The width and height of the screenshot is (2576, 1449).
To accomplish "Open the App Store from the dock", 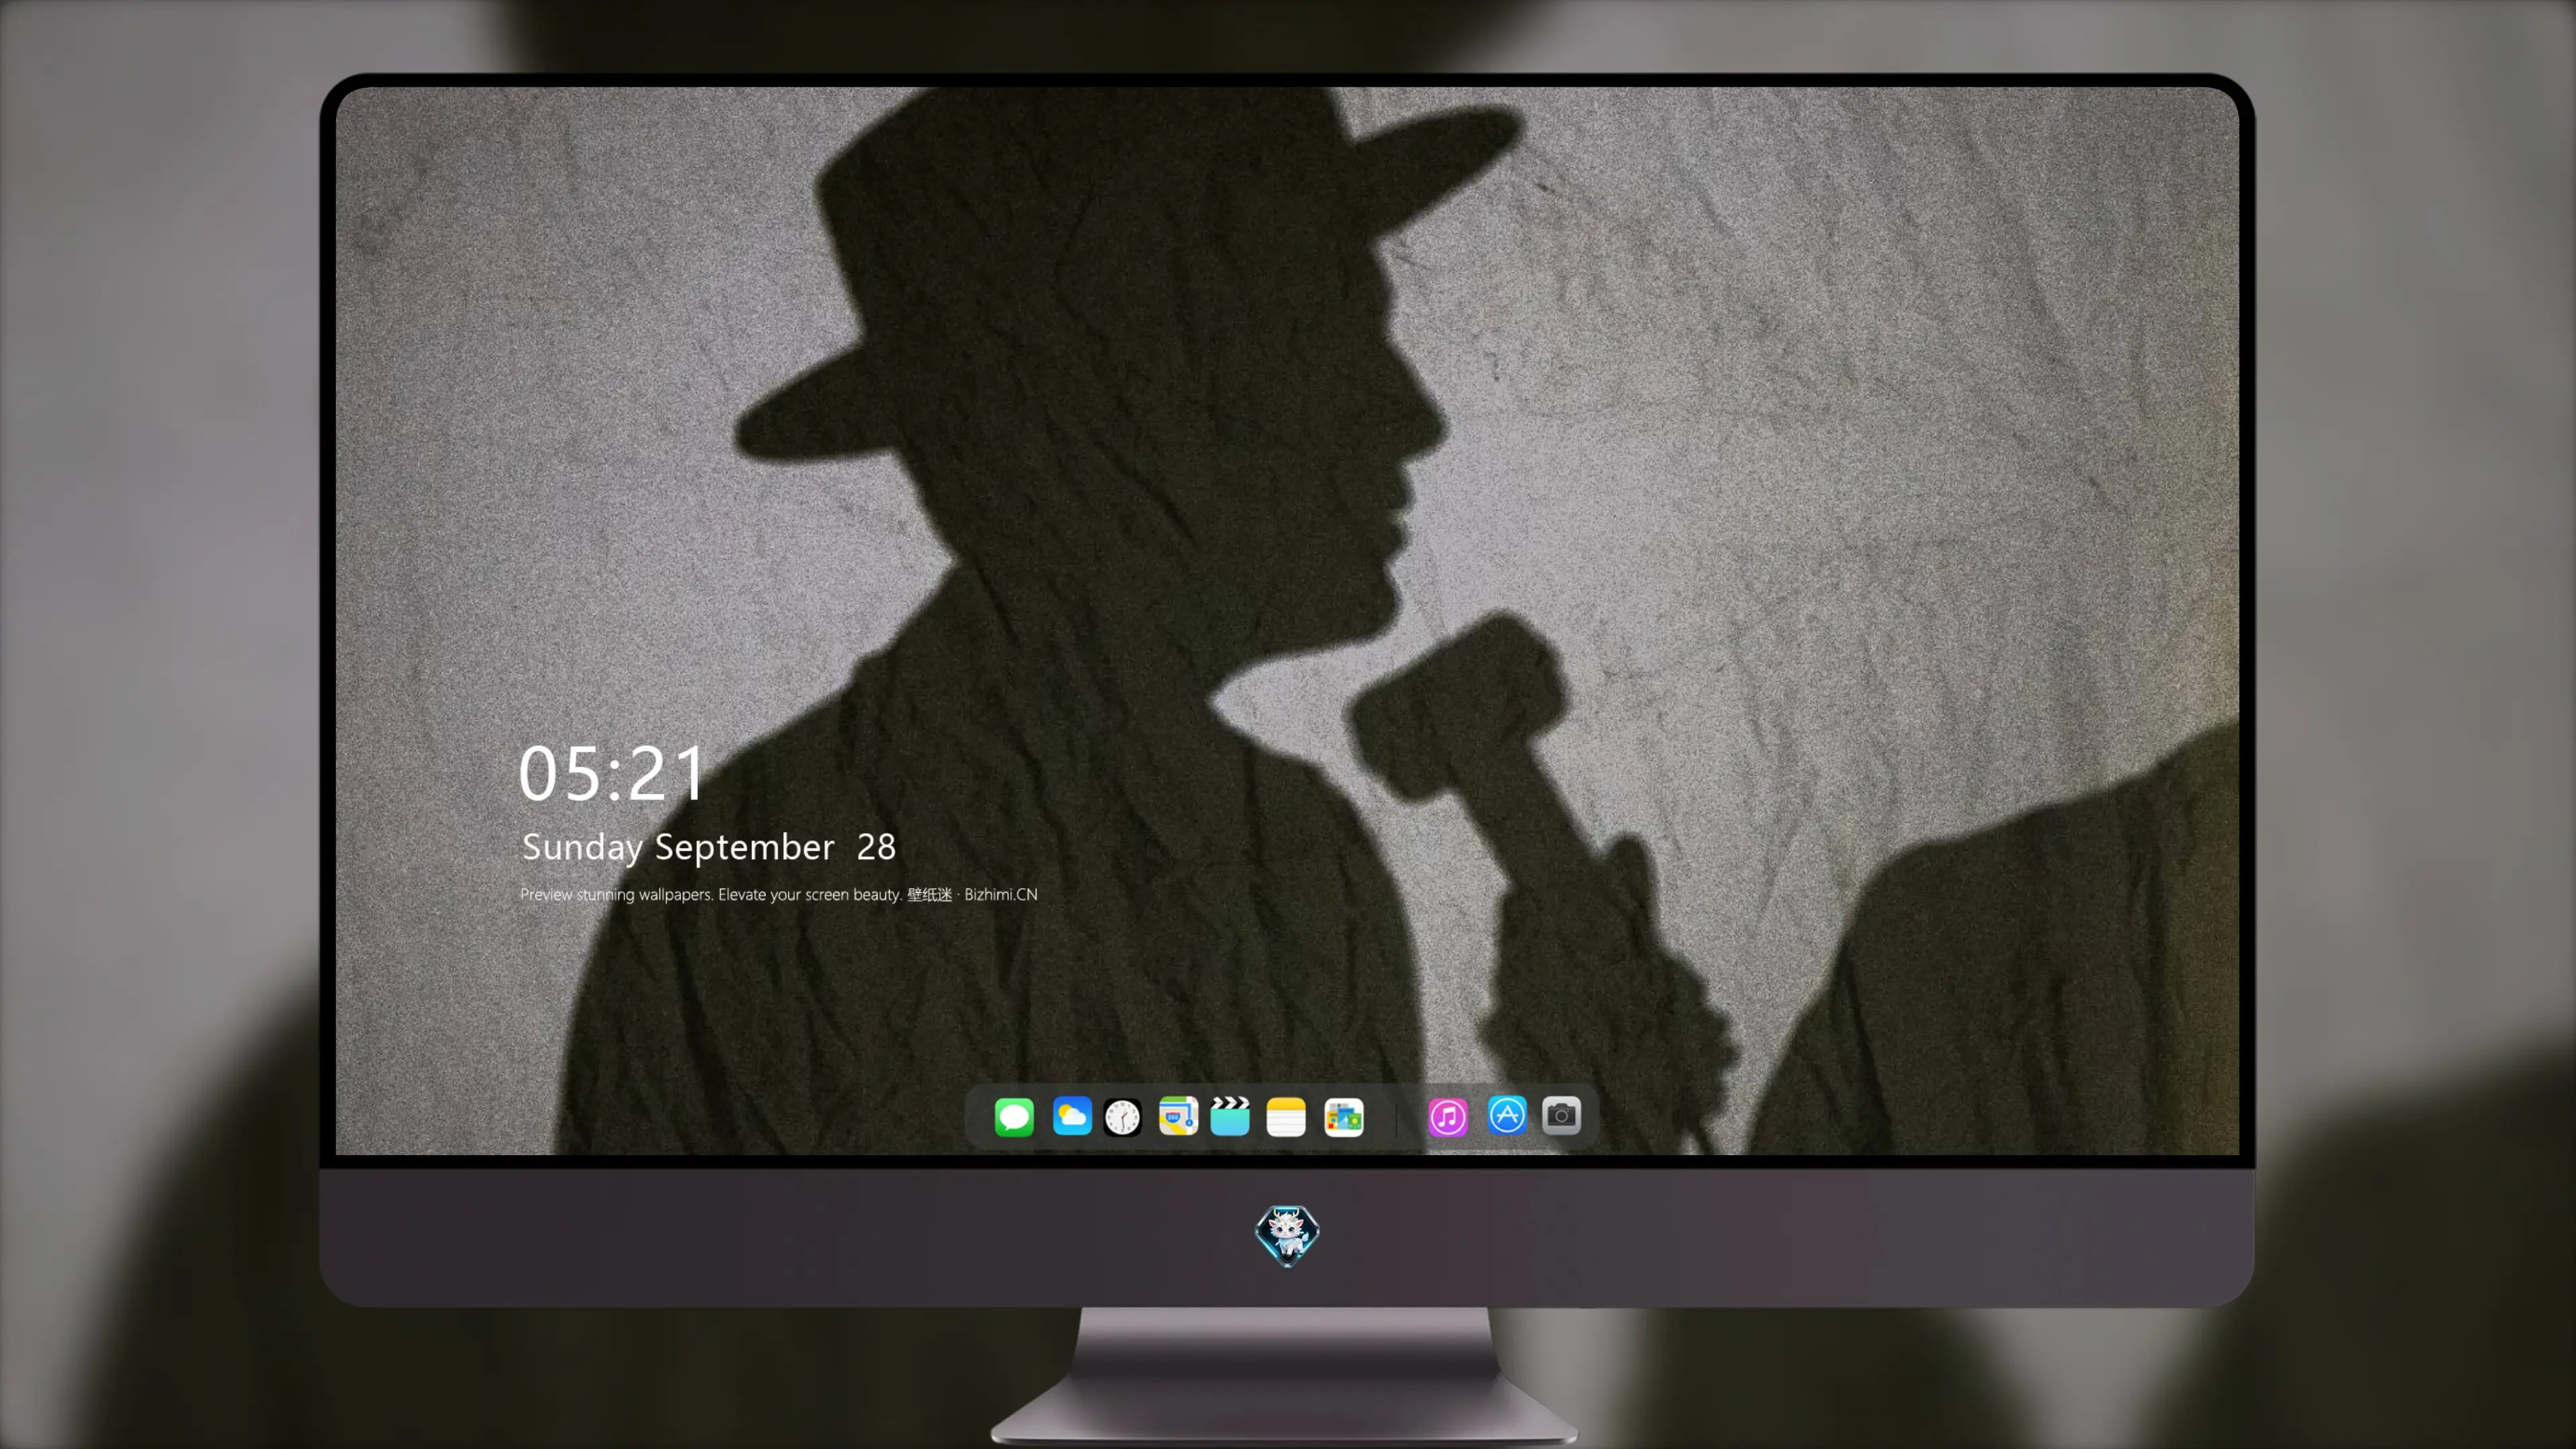I will [x=1507, y=1115].
